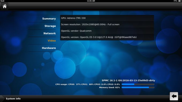The image size is (182, 102).
Task: Tap the battery icon in status bar
Action: (180, 1)
